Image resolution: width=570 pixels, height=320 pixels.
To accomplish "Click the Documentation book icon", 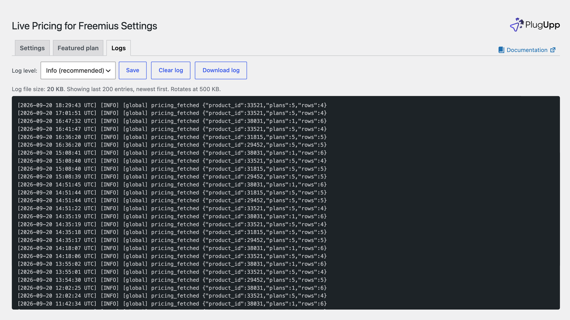I will point(501,50).
